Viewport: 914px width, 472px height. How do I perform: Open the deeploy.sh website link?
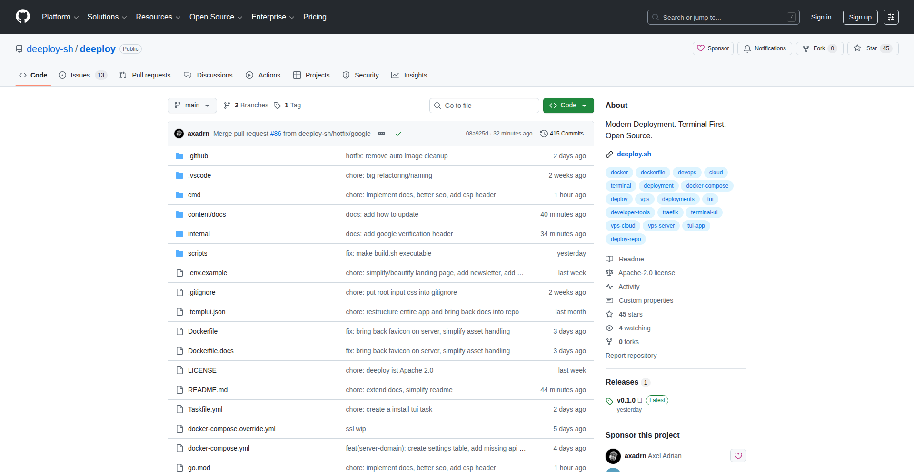coord(634,154)
